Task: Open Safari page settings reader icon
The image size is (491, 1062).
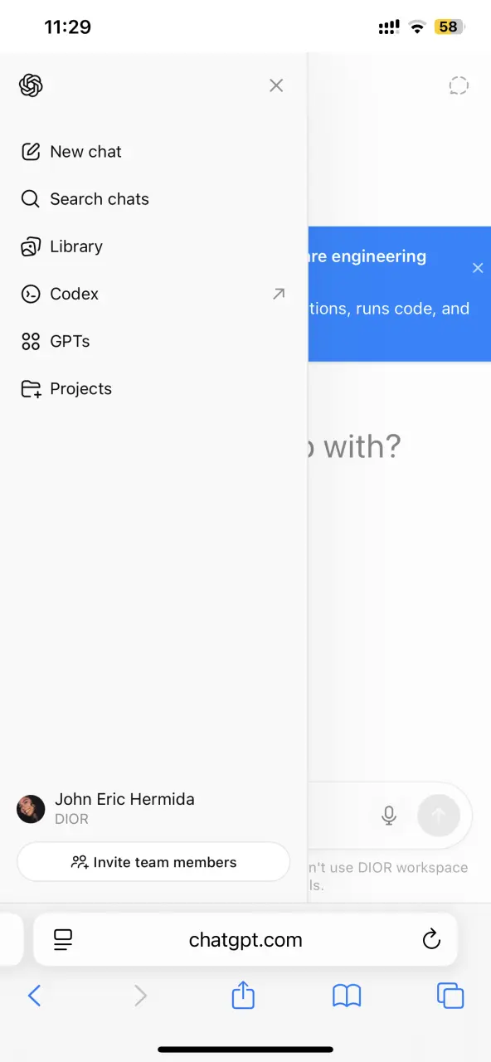Action: [x=63, y=940]
